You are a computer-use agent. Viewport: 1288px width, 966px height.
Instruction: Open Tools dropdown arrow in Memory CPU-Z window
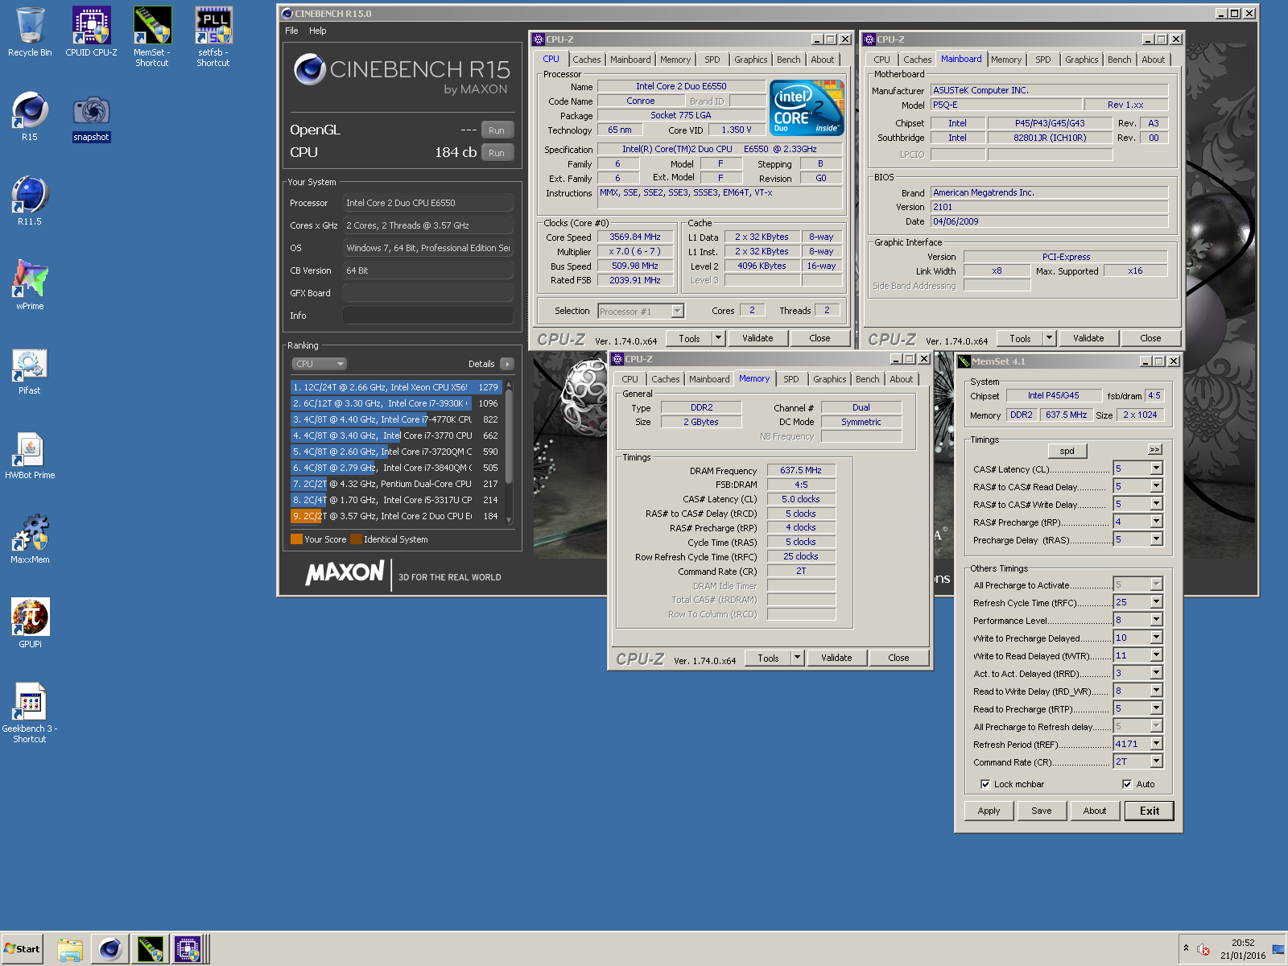(x=798, y=658)
